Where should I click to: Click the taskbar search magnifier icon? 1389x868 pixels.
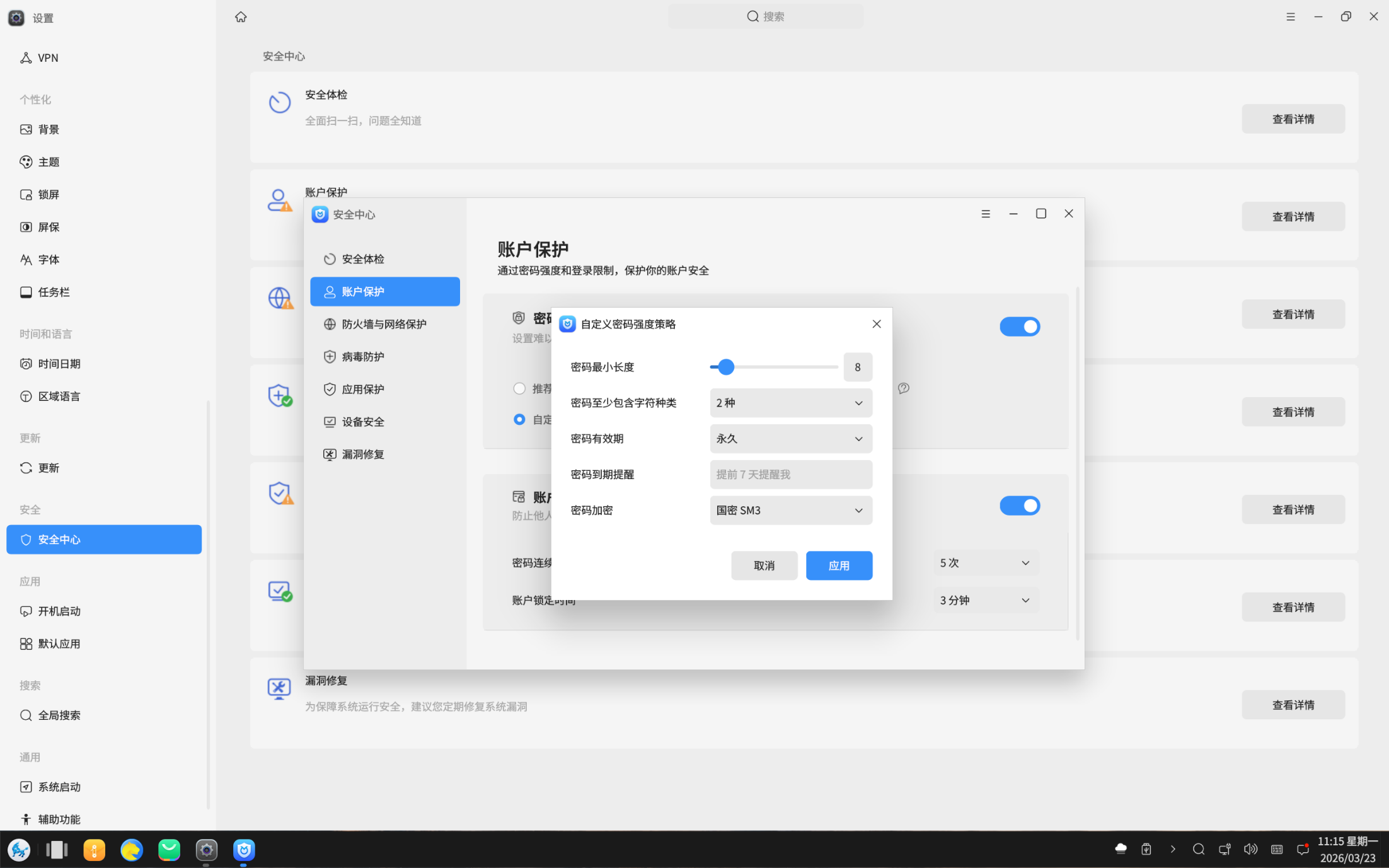click(x=1198, y=849)
